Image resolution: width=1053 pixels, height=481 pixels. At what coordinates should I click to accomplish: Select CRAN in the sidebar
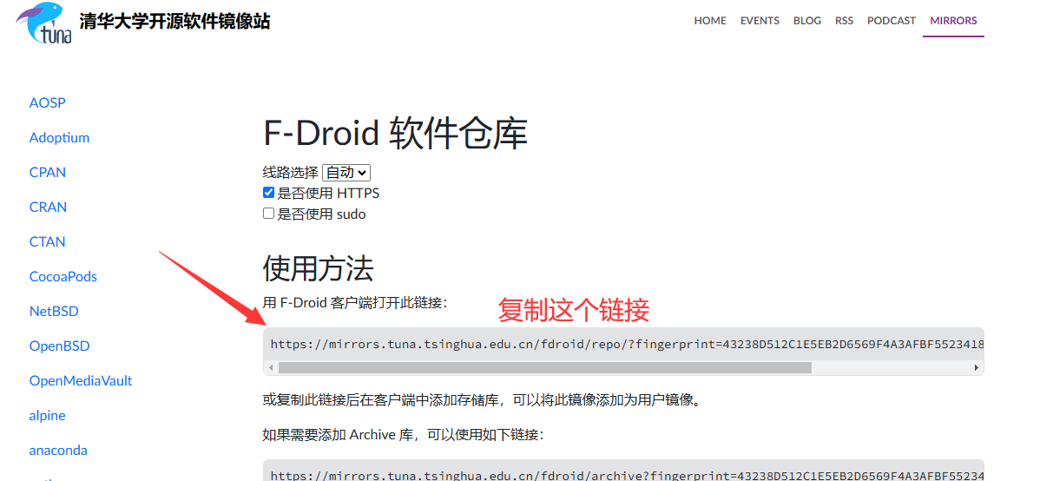[48, 207]
